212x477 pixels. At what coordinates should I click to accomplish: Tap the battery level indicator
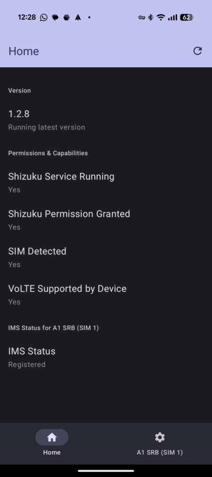(x=187, y=17)
